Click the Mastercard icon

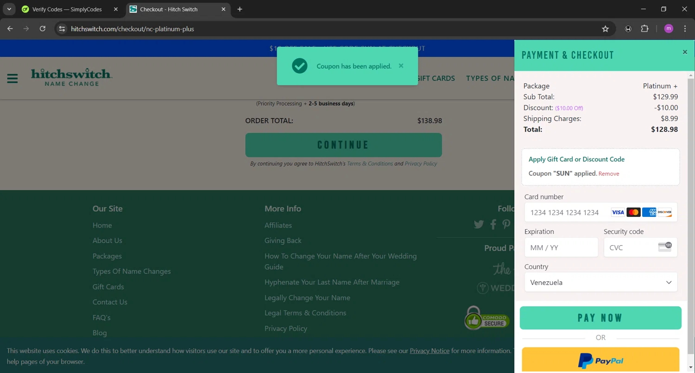(x=633, y=212)
